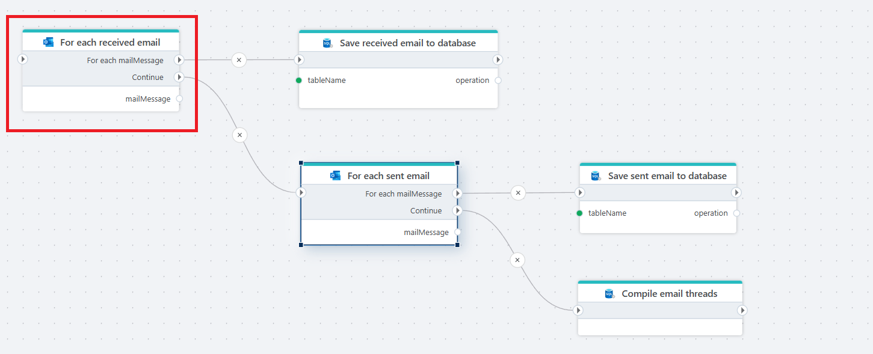
Task: Remove link from sent Continue to Compile threads
Action: click(x=517, y=260)
